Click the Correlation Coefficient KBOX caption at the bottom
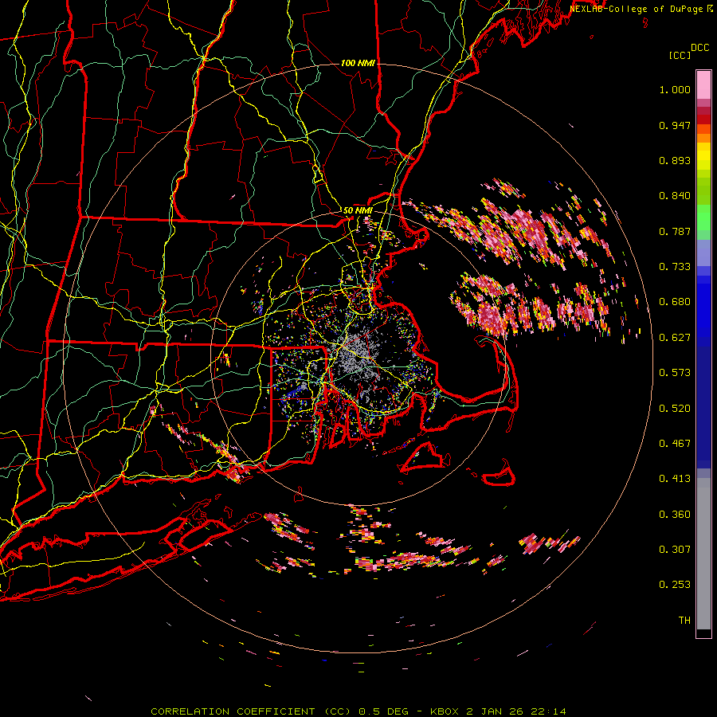The image size is (717, 717). (358, 711)
